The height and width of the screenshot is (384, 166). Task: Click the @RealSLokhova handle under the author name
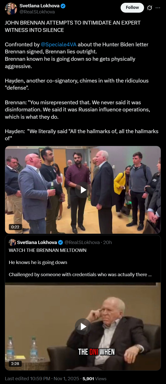point(37,12)
